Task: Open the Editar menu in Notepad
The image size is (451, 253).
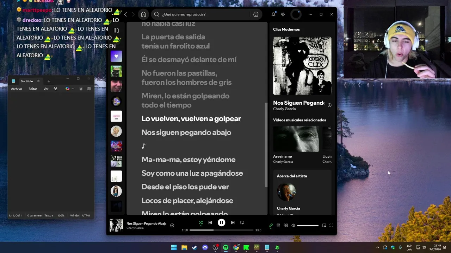Action: coord(33,89)
